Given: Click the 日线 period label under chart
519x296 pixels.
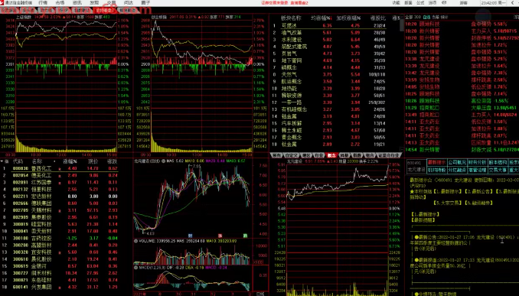Looking at the screenshot, I should click(x=260, y=294).
